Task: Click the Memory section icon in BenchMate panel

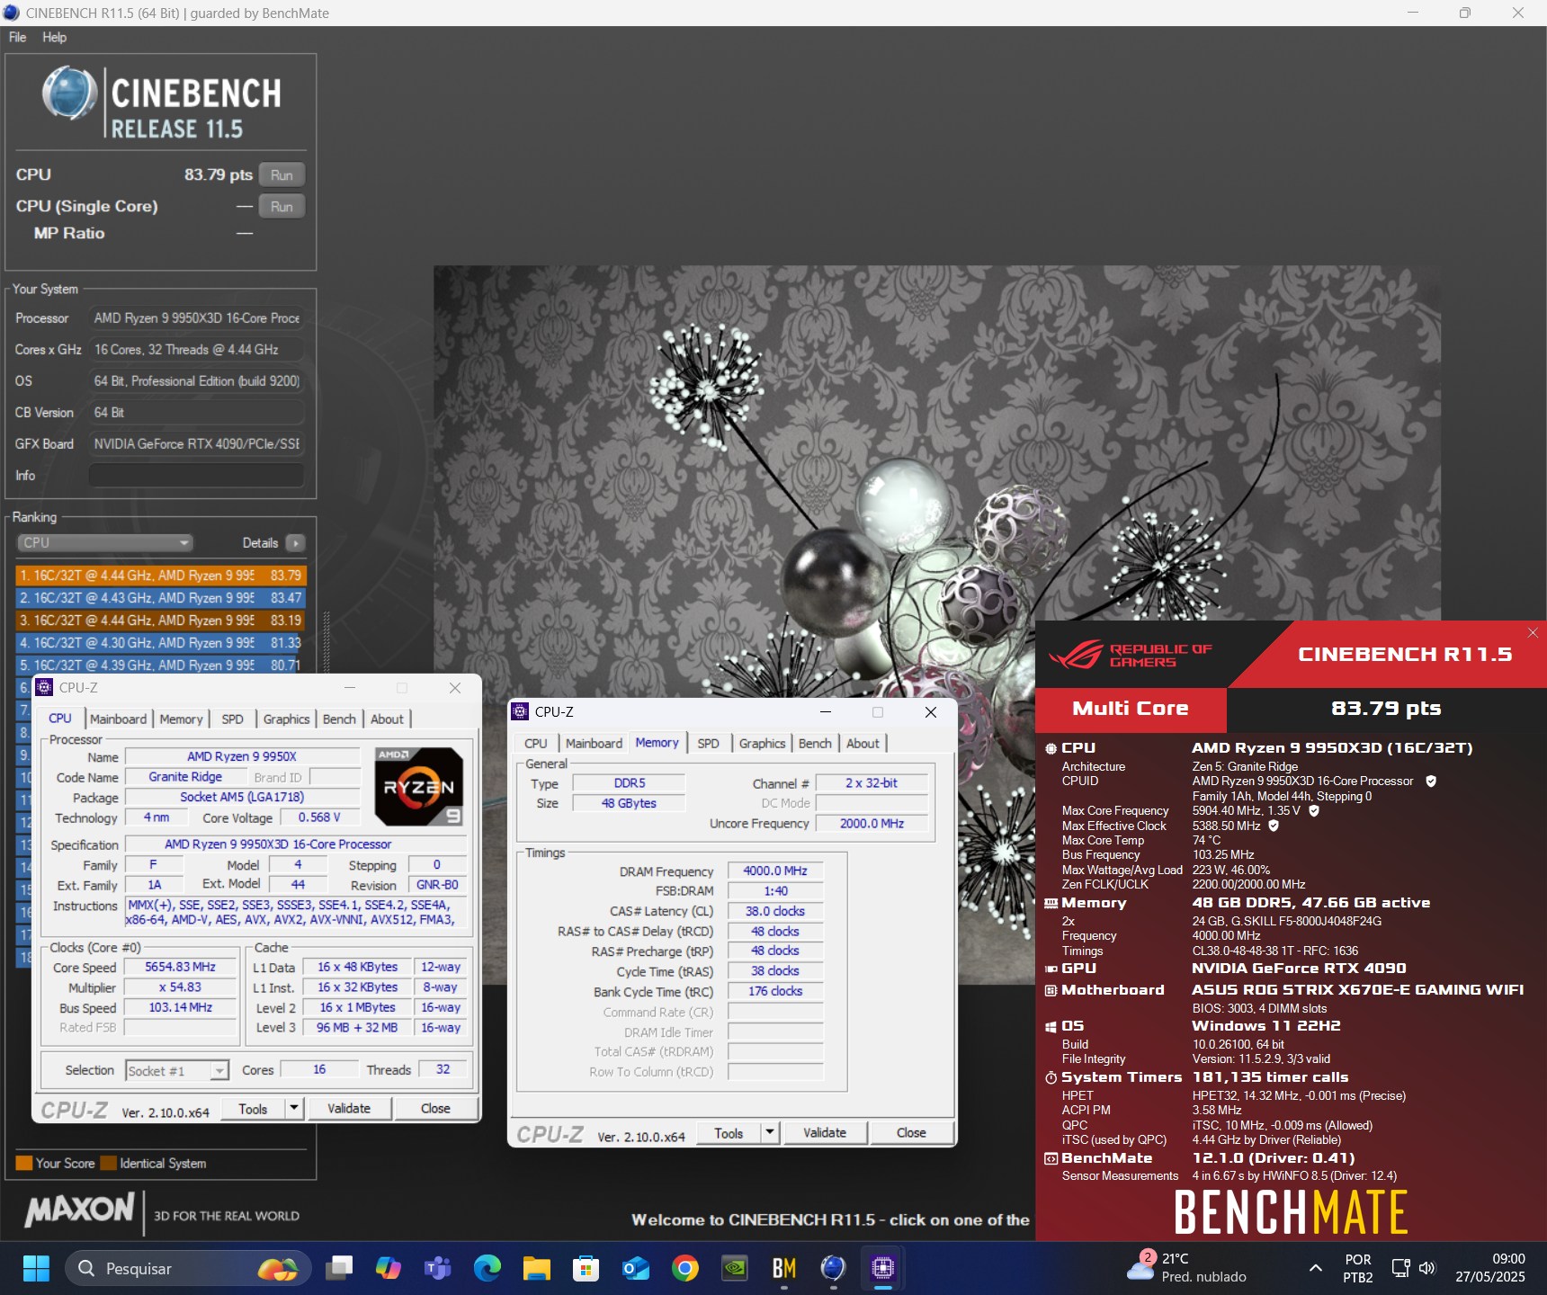Action: [1051, 903]
